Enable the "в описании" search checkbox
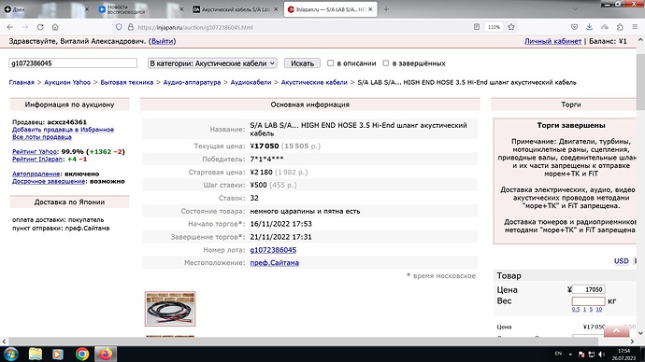This screenshot has width=645, height=362. [330, 63]
